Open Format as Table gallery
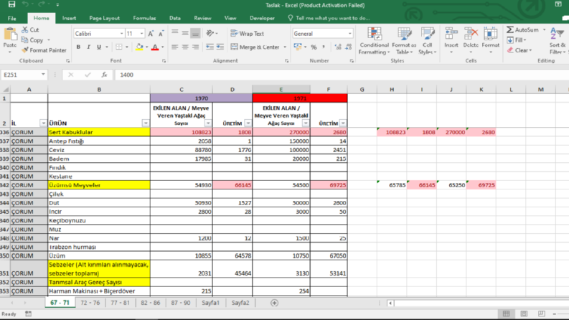 (404, 41)
